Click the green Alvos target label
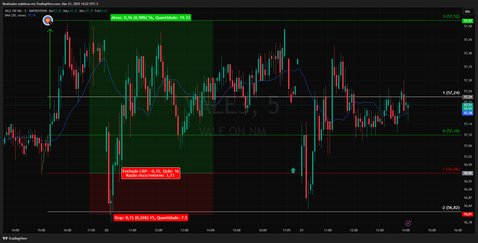Viewport: 478px width, 243px height. pyautogui.click(x=151, y=18)
